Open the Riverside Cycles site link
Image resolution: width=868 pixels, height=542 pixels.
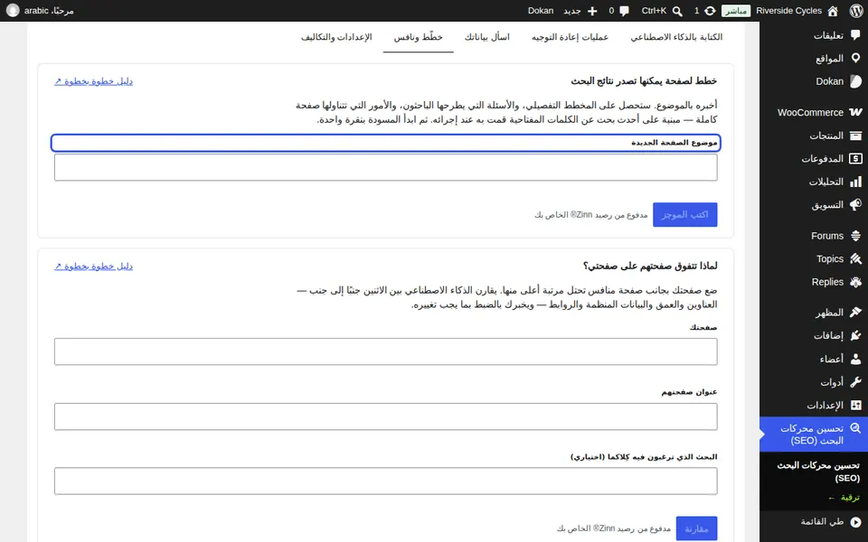tap(788, 11)
